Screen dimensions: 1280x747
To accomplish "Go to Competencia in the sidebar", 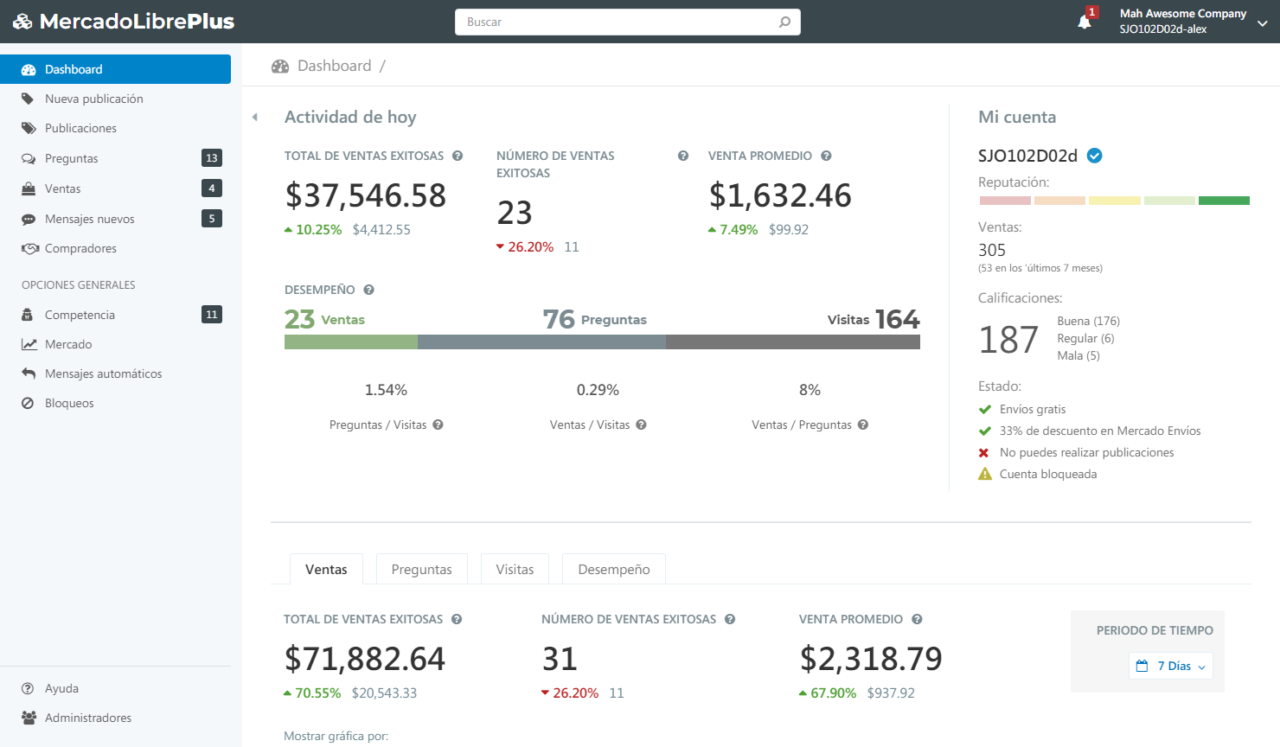I will (80, 315).
